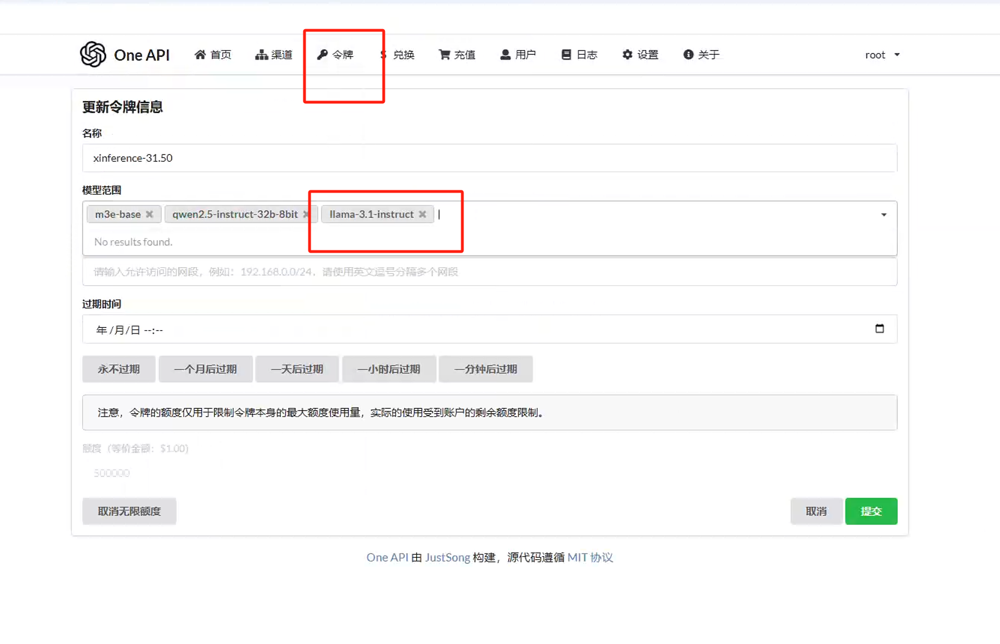Expand the model range dropdown arrow

click(883, 215)
